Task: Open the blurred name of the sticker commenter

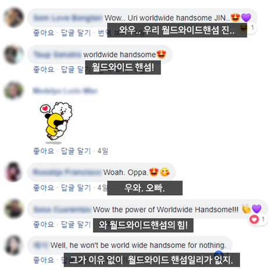Action: (66, 91)
